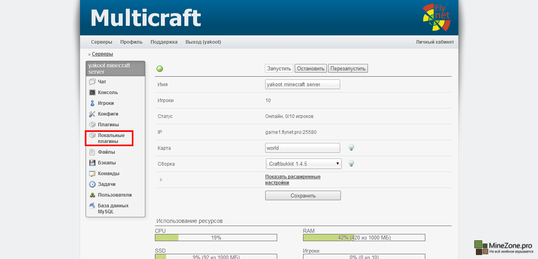This screenshot has width=538, height=259.
Task: Open the Консоль terminal icon
Action: (92, 93)
